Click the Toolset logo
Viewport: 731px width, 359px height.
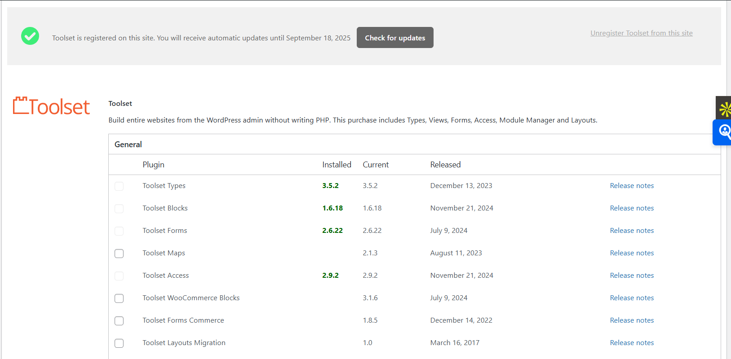tap(51, 106)
